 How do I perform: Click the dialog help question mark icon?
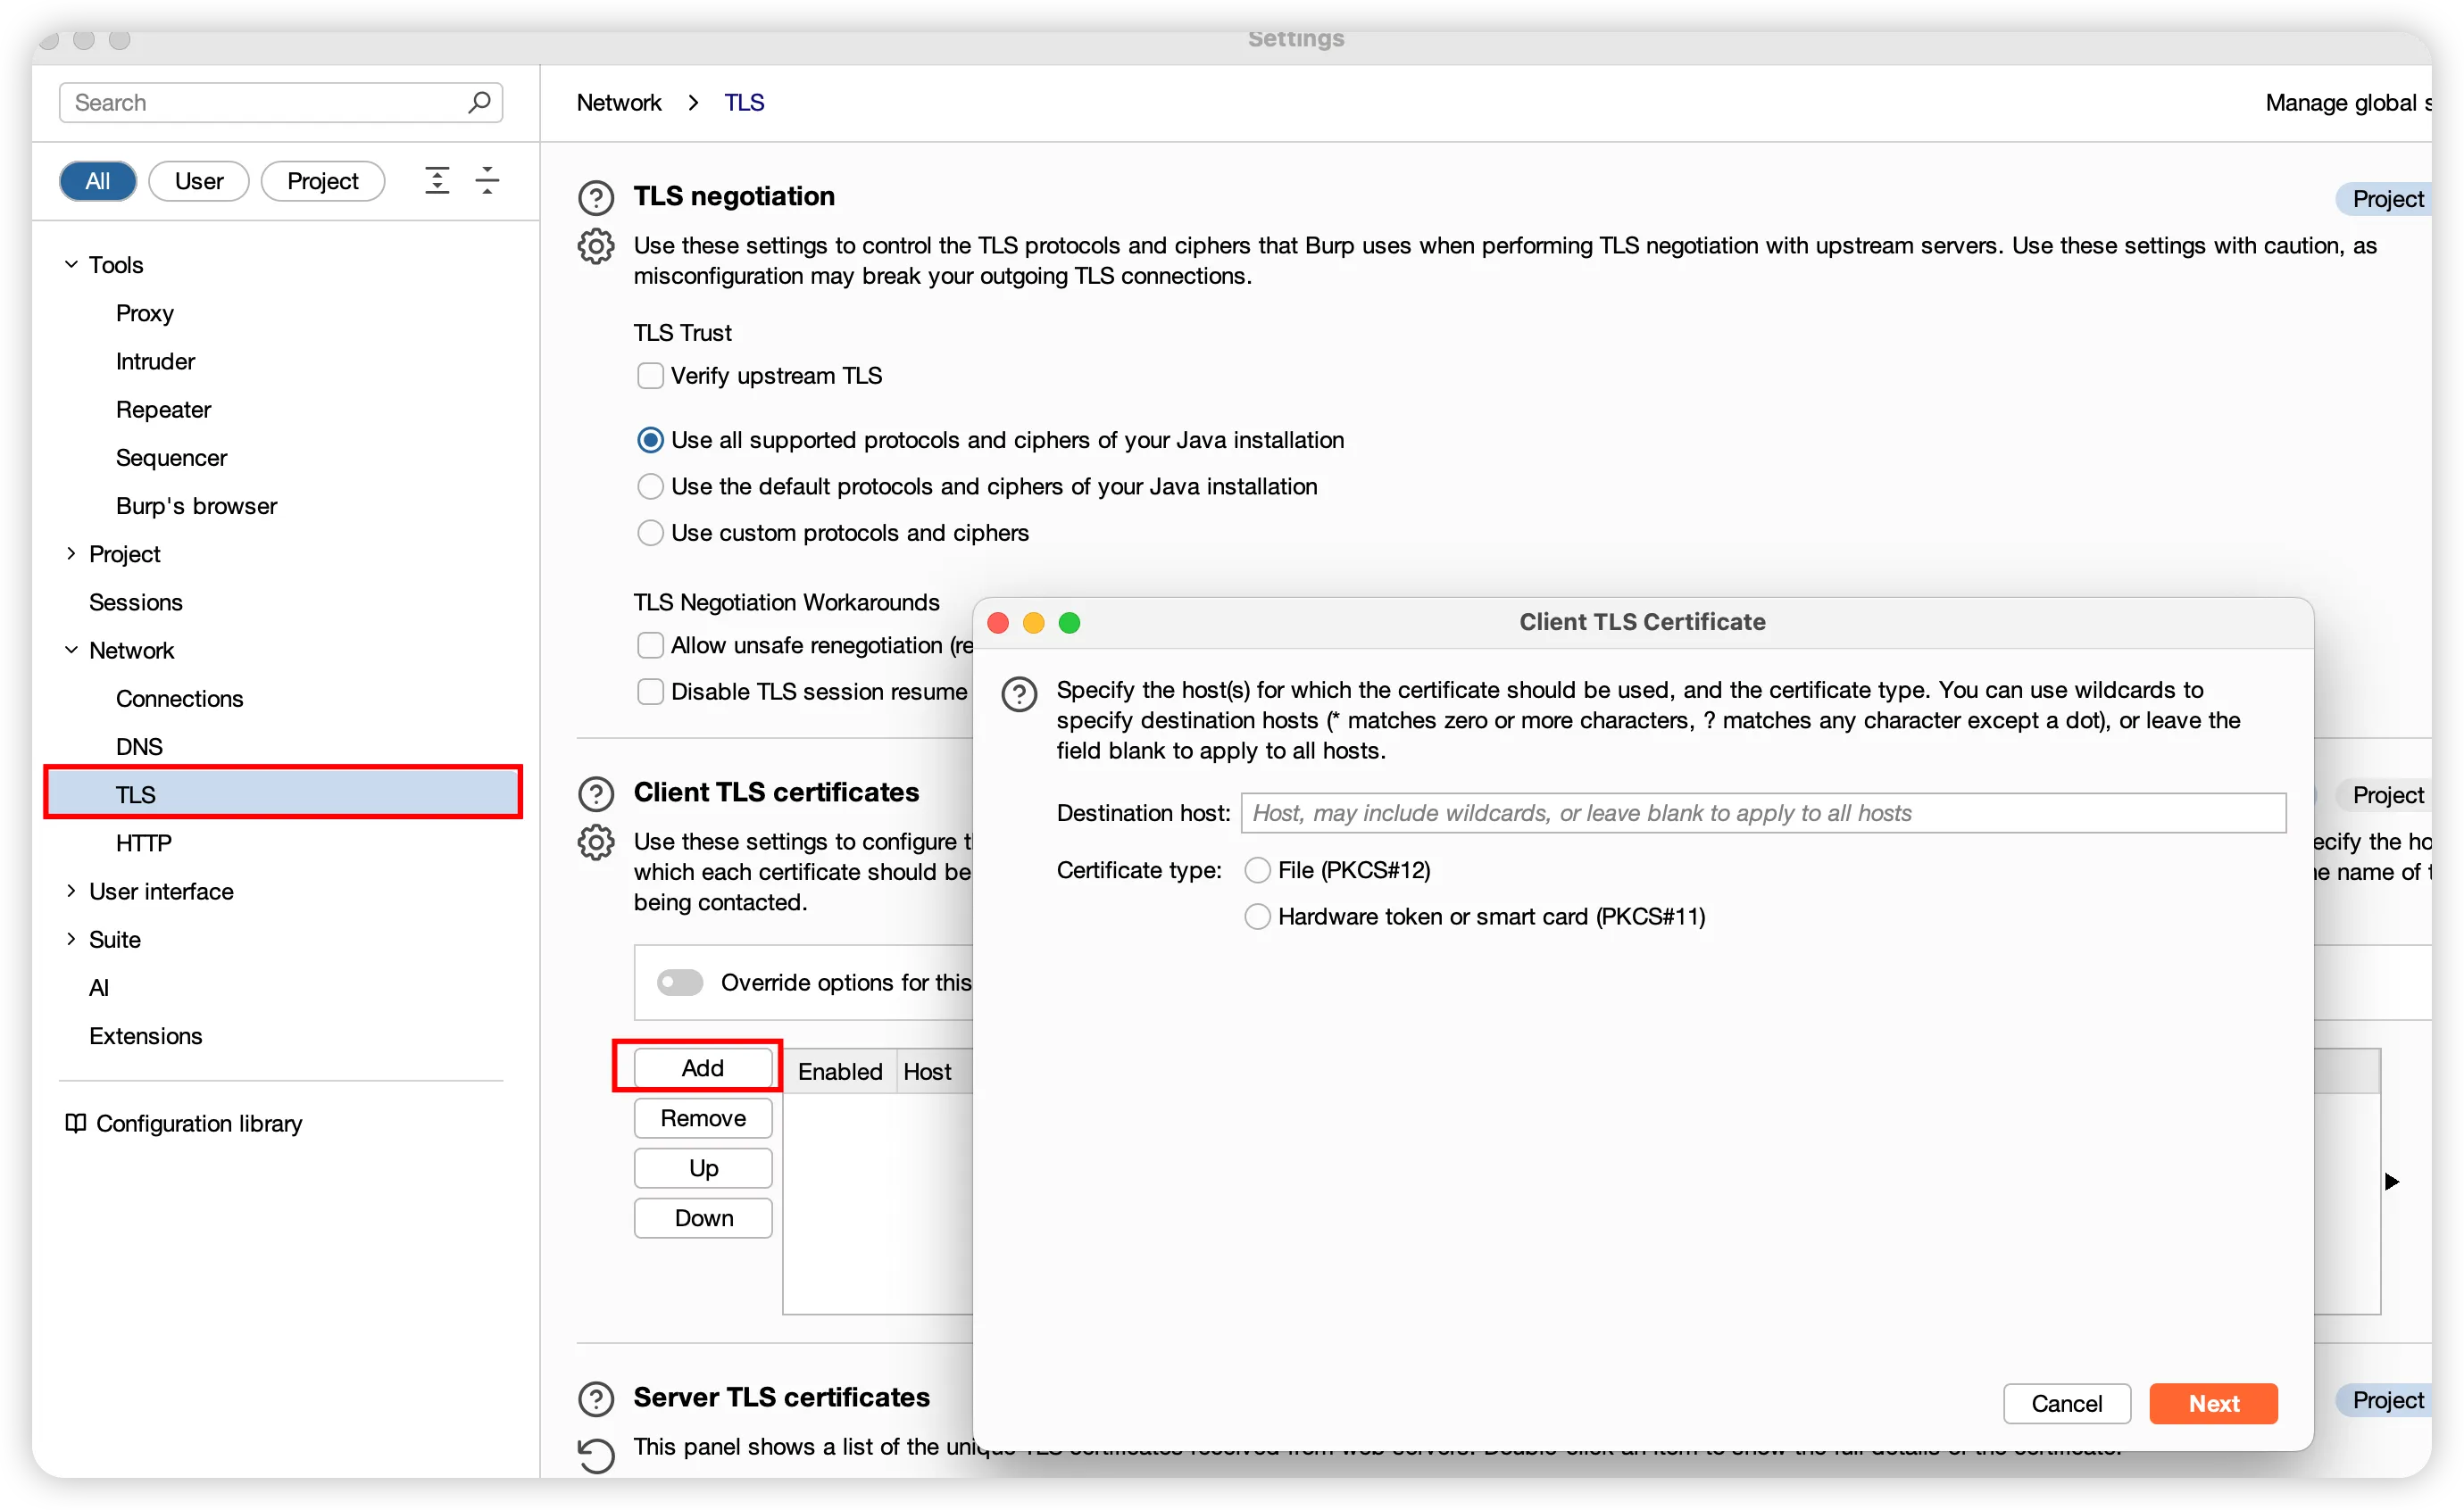[x=1019, y=693]
